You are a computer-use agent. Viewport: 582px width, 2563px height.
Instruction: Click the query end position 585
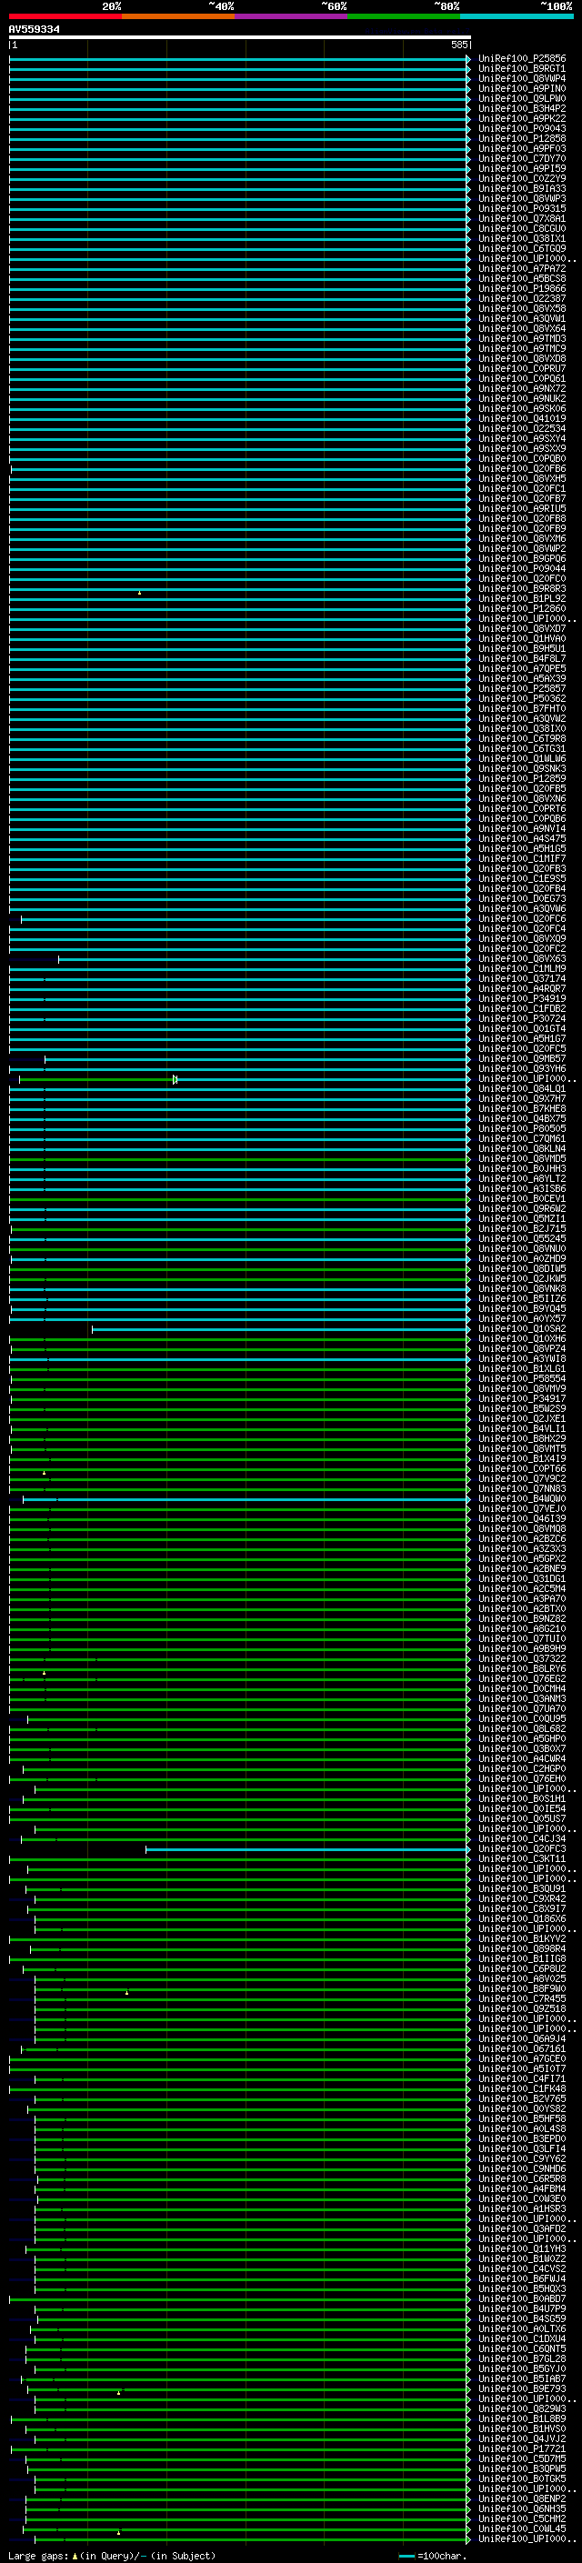click(458, 45)
